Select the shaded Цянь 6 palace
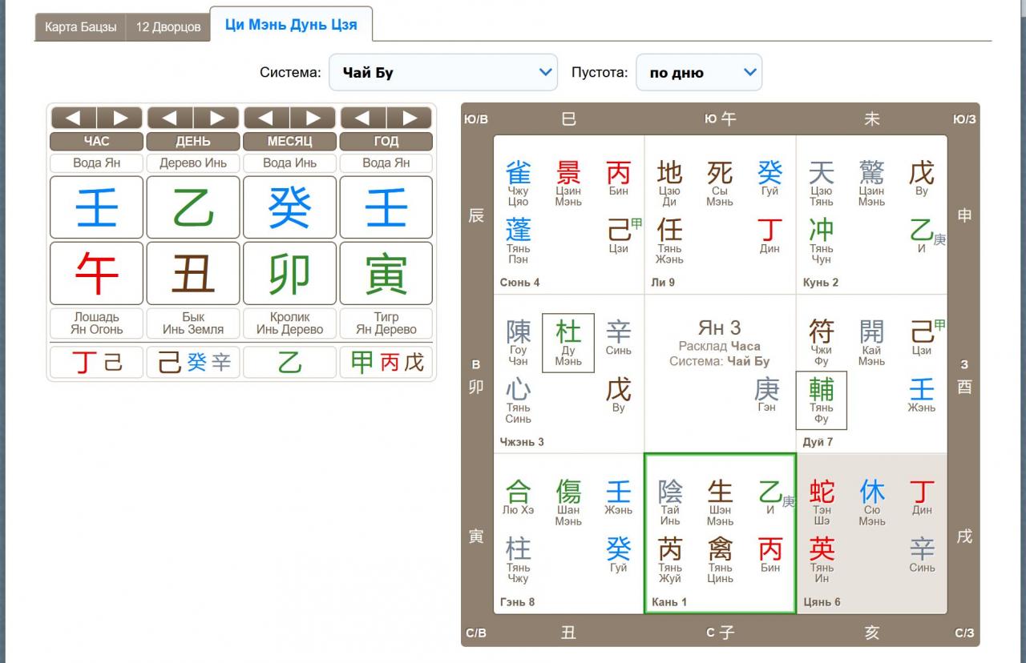The height and width of the screenshot is (663, 1026). tap(871, 533)
